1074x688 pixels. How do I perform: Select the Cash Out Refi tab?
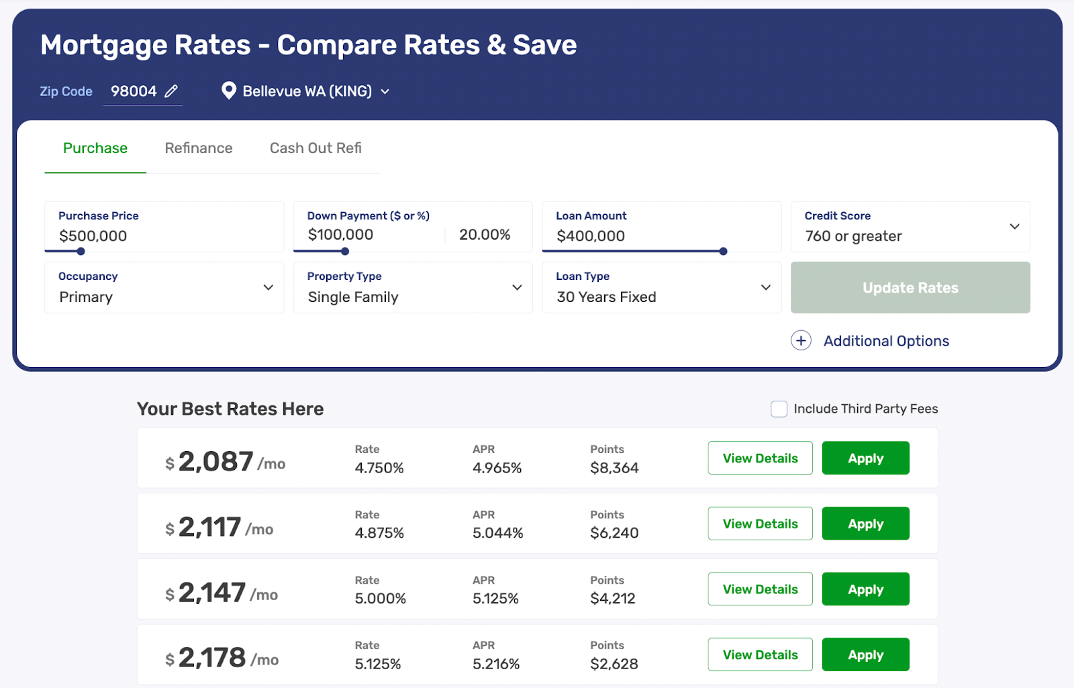[315, 148]
